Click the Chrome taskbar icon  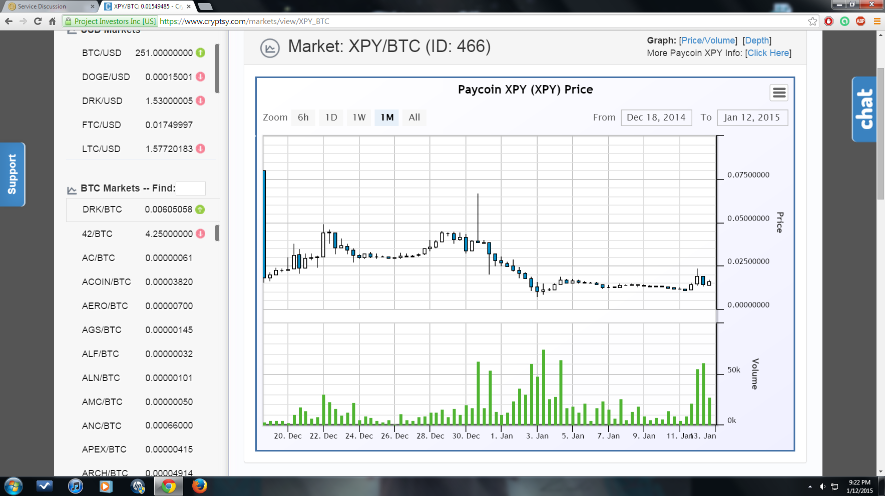(x=169, y=486)
